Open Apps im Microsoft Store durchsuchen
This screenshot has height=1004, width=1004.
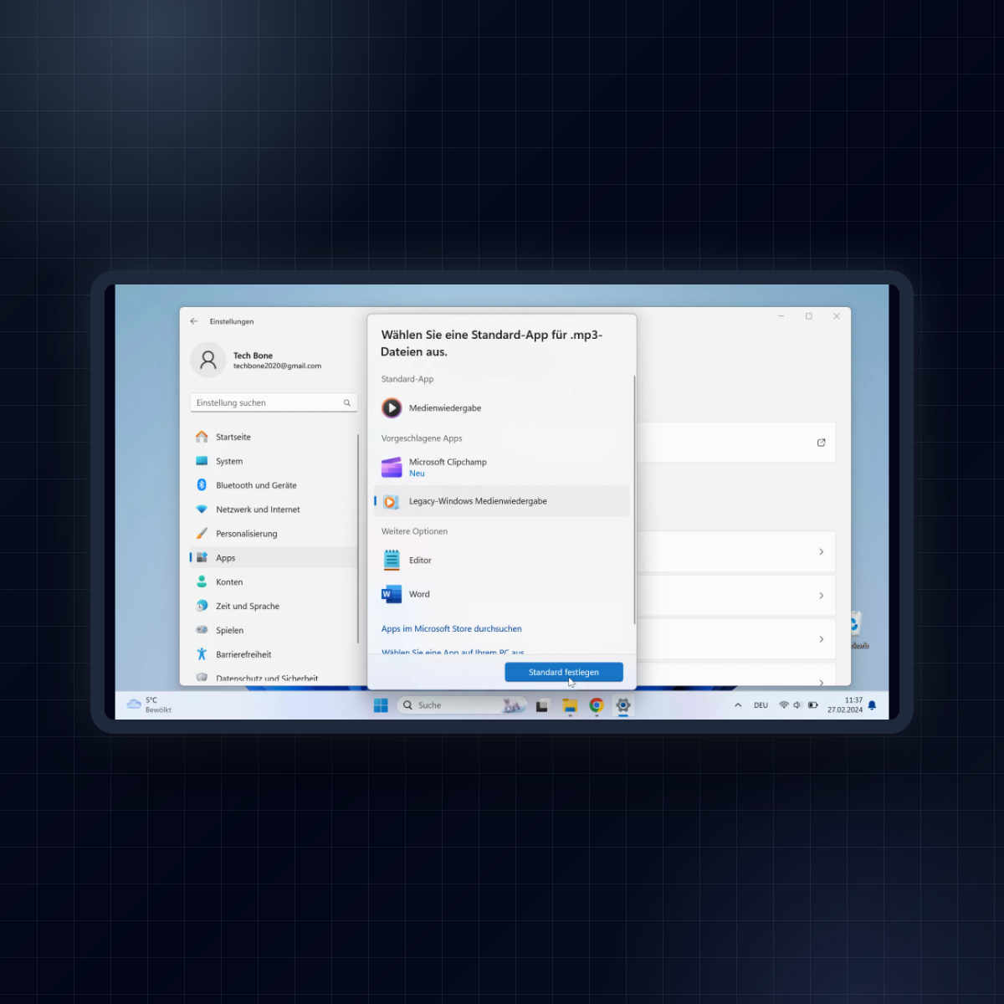tap(452, 629)
